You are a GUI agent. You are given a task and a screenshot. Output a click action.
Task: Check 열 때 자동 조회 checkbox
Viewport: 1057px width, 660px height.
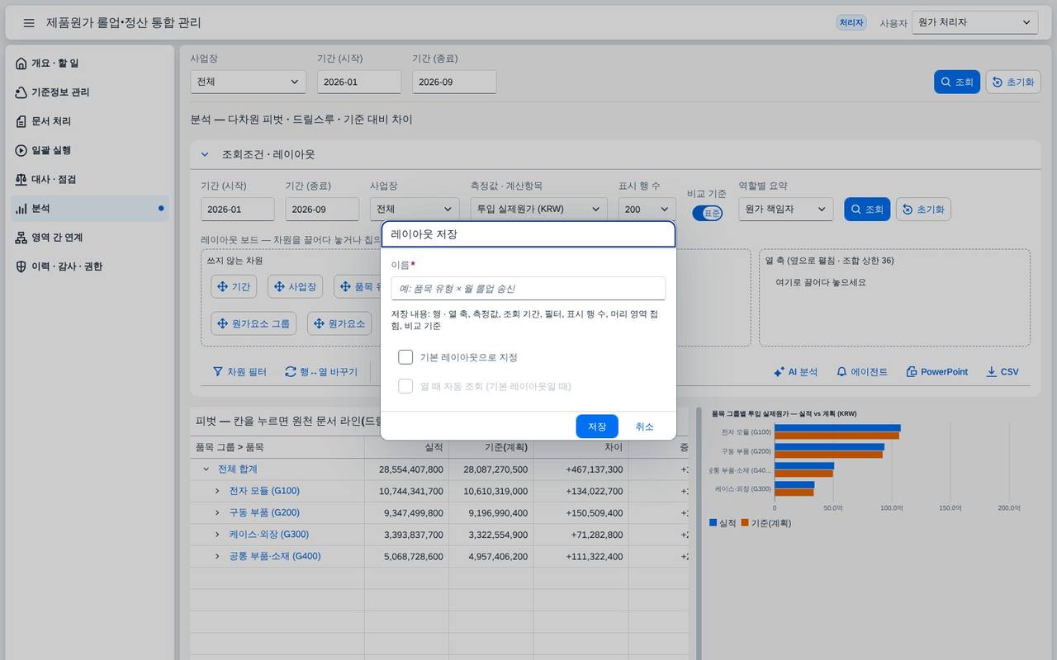coord(405,386)
